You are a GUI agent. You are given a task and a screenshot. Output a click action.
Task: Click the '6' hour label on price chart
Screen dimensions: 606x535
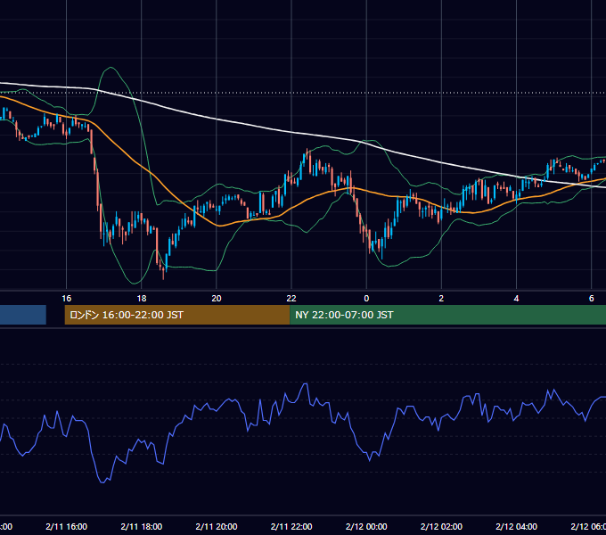pos(592,299)
